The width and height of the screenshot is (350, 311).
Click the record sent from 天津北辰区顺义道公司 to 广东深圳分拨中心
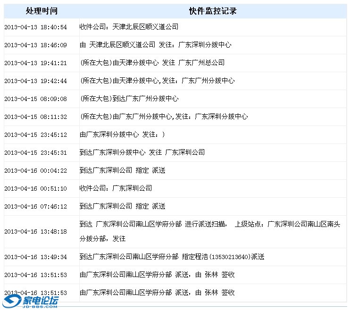tap(155, 45)
